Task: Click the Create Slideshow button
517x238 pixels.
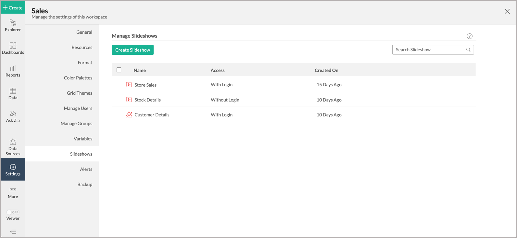Action: coord(132,50)
